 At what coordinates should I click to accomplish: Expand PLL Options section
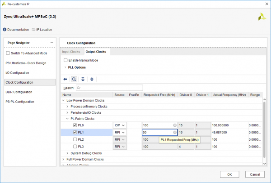tap(65, 67)
